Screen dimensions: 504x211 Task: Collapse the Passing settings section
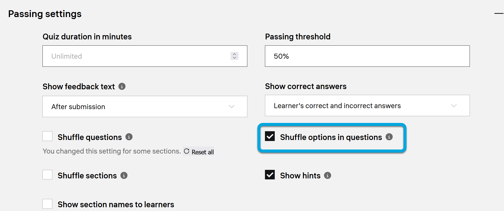(x=499, y=14)
